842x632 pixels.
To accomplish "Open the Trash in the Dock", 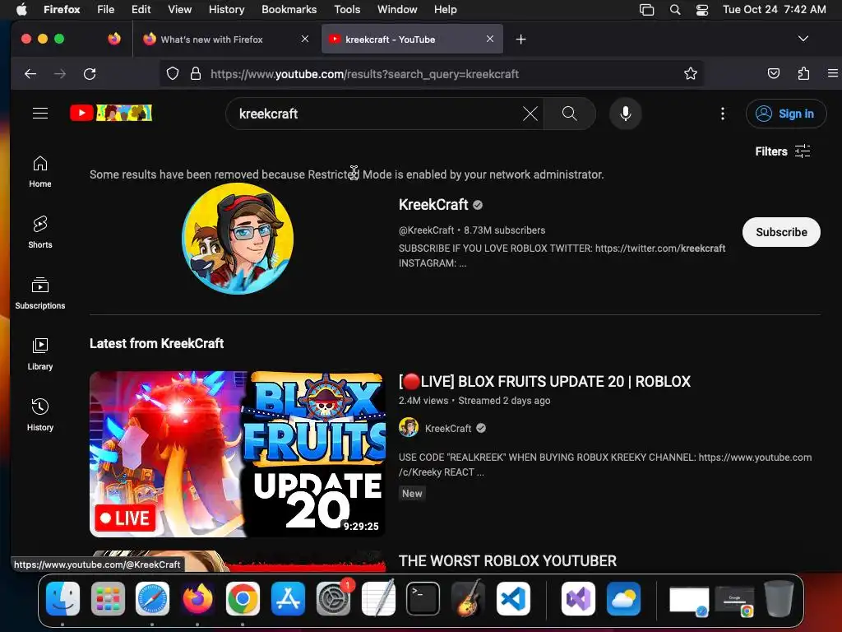I will (x=780, y=598).
